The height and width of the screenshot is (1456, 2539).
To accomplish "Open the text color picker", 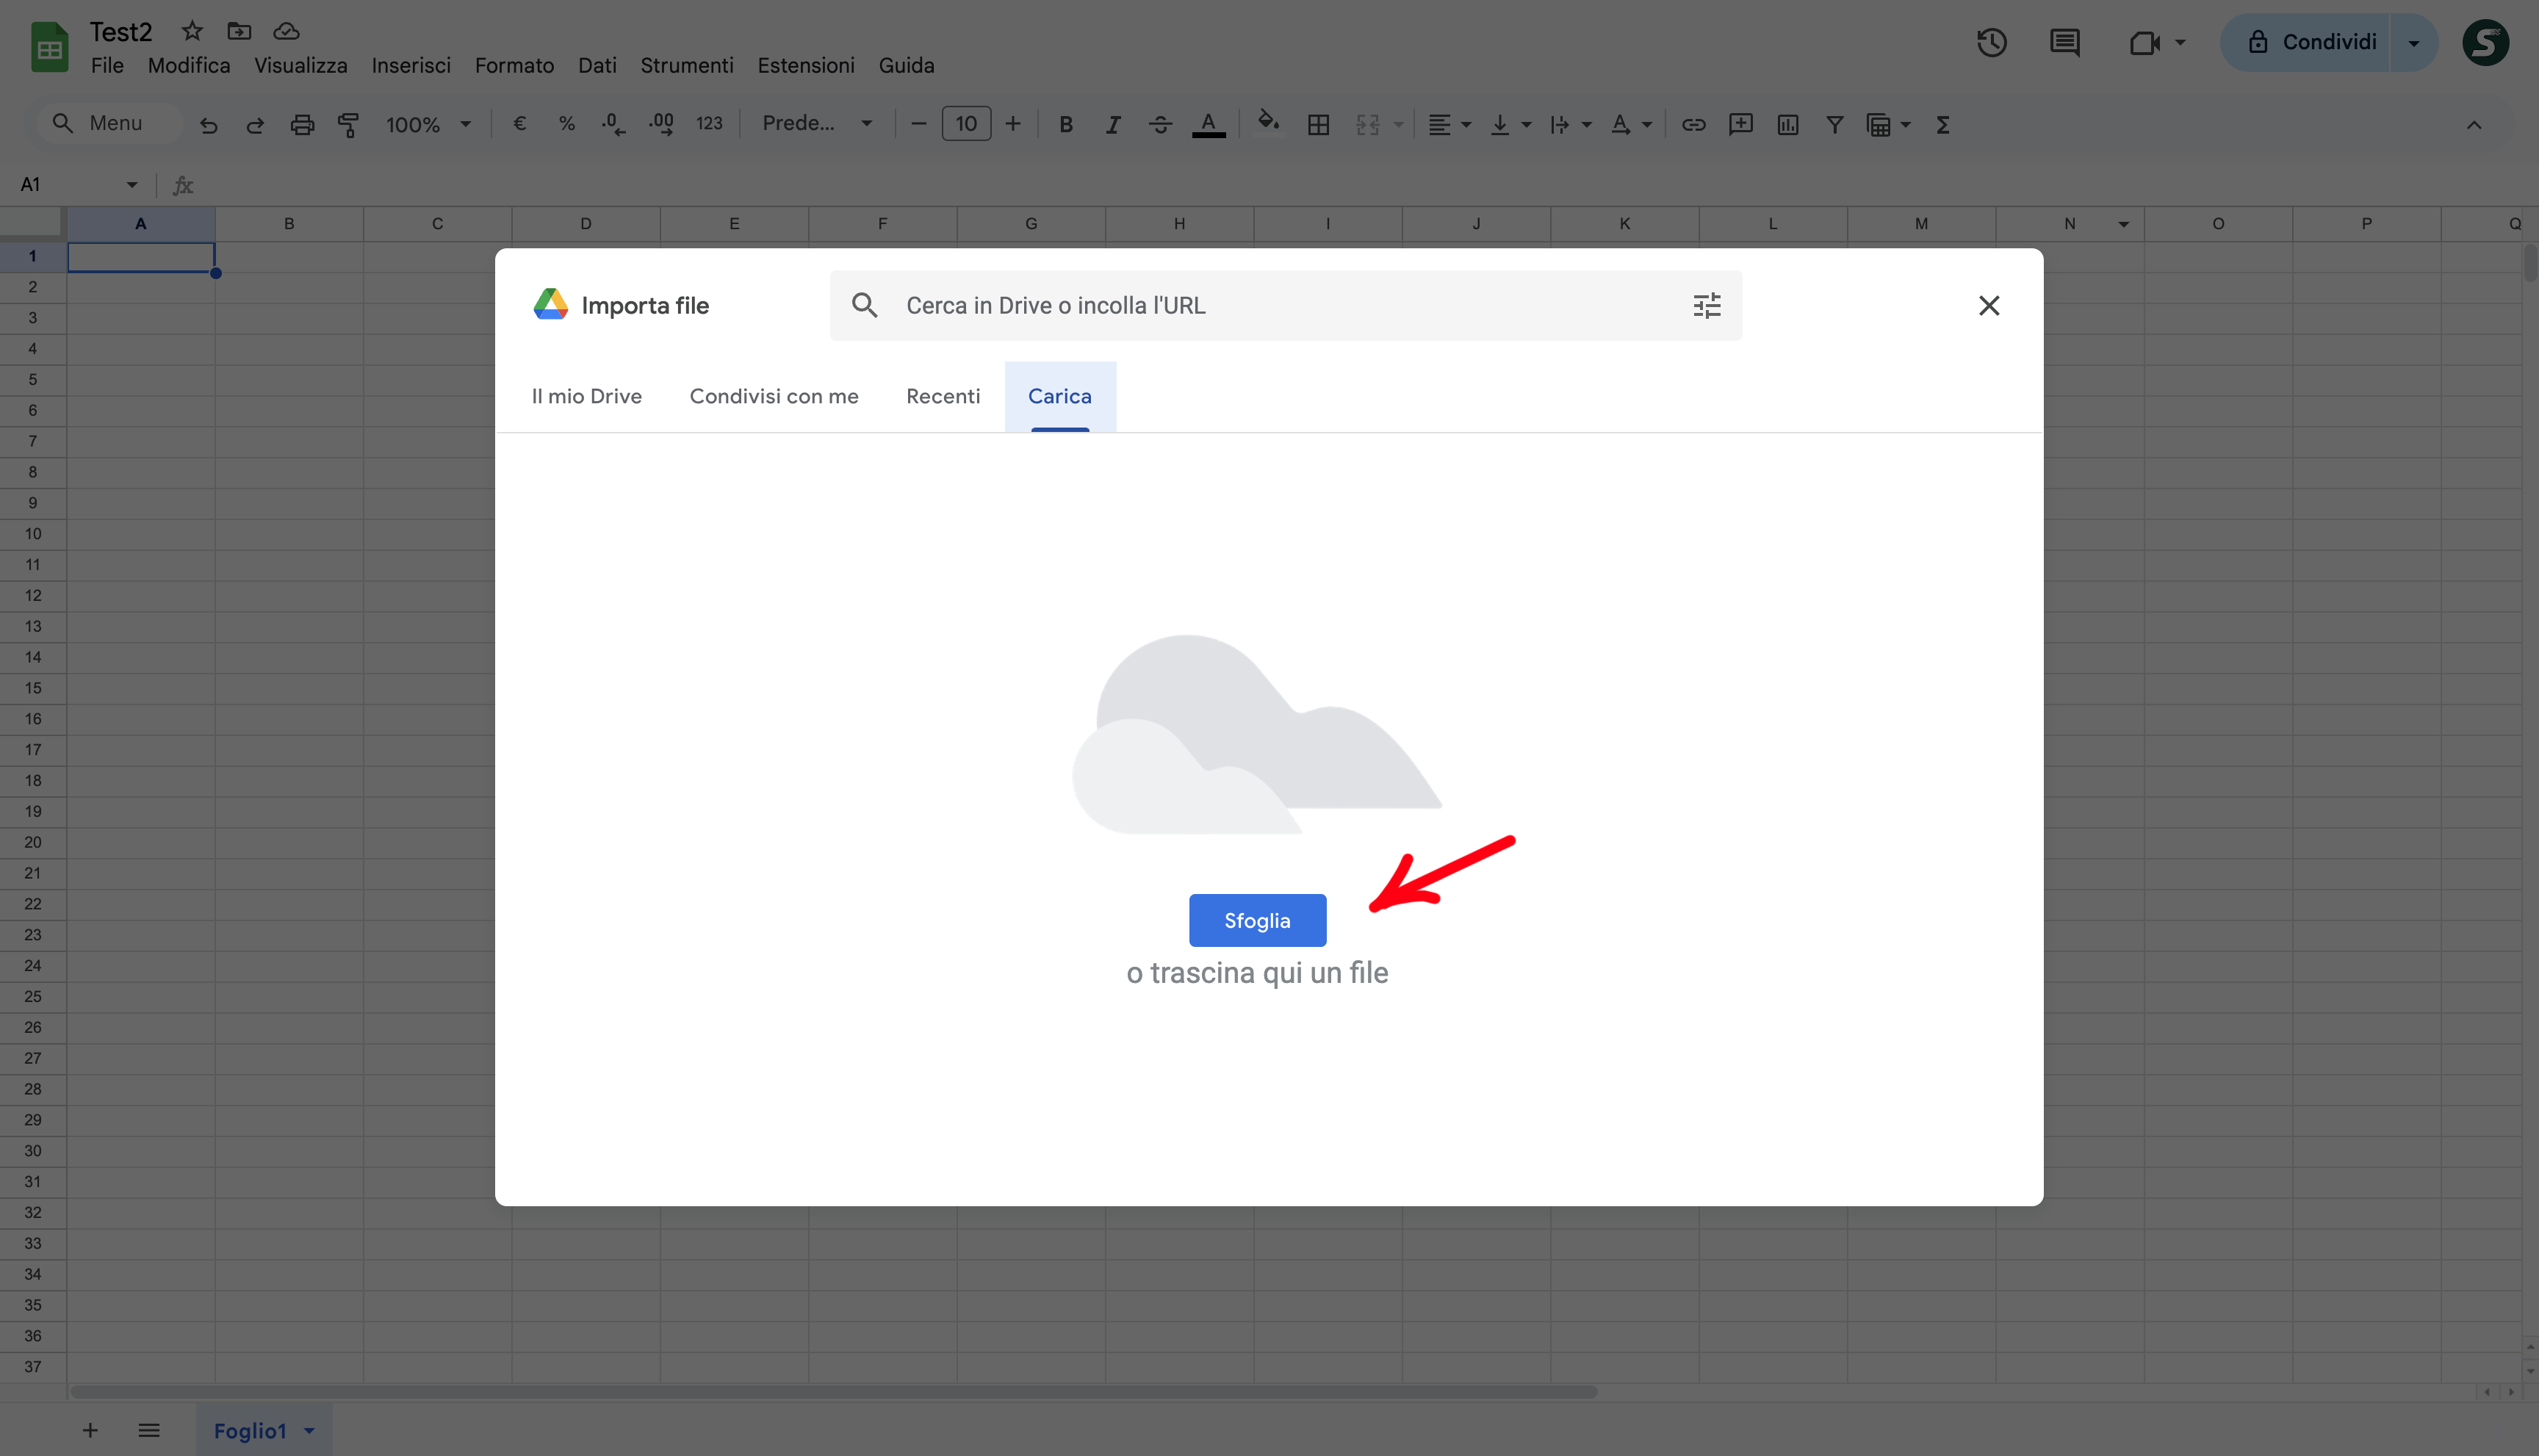I will click(1208, 124).
